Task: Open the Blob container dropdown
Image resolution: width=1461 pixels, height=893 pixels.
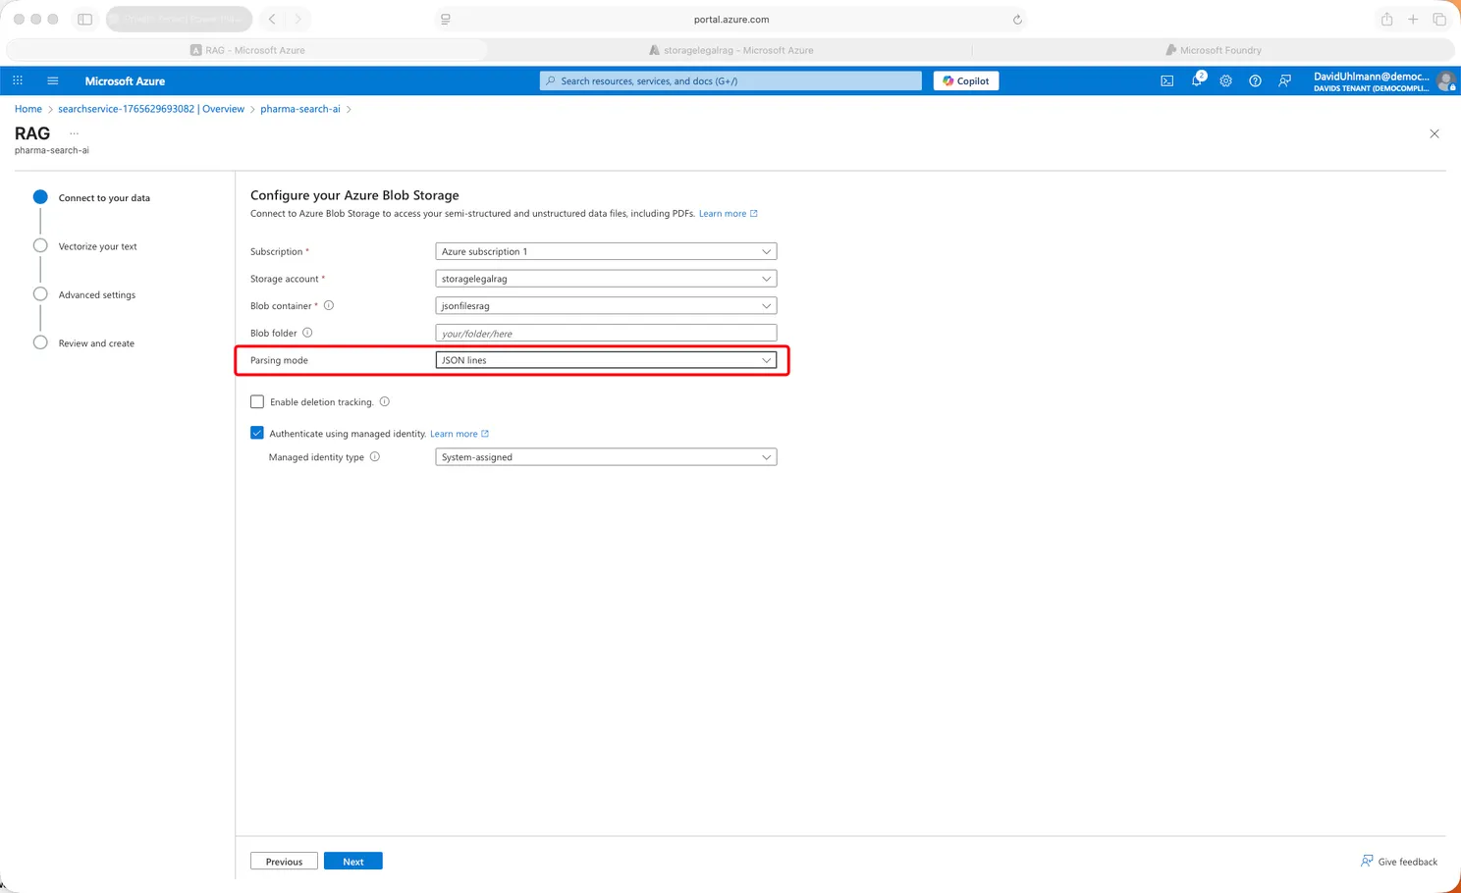Action: [x=606, y=306]
